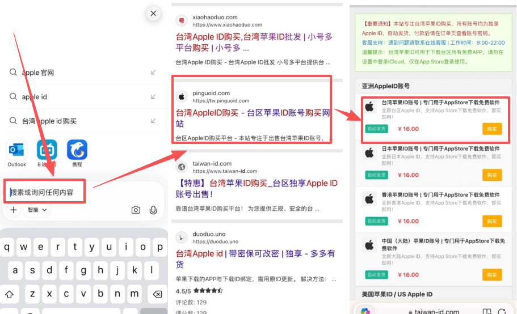Tap the backspace key on the keyboard

pos(157,294)
